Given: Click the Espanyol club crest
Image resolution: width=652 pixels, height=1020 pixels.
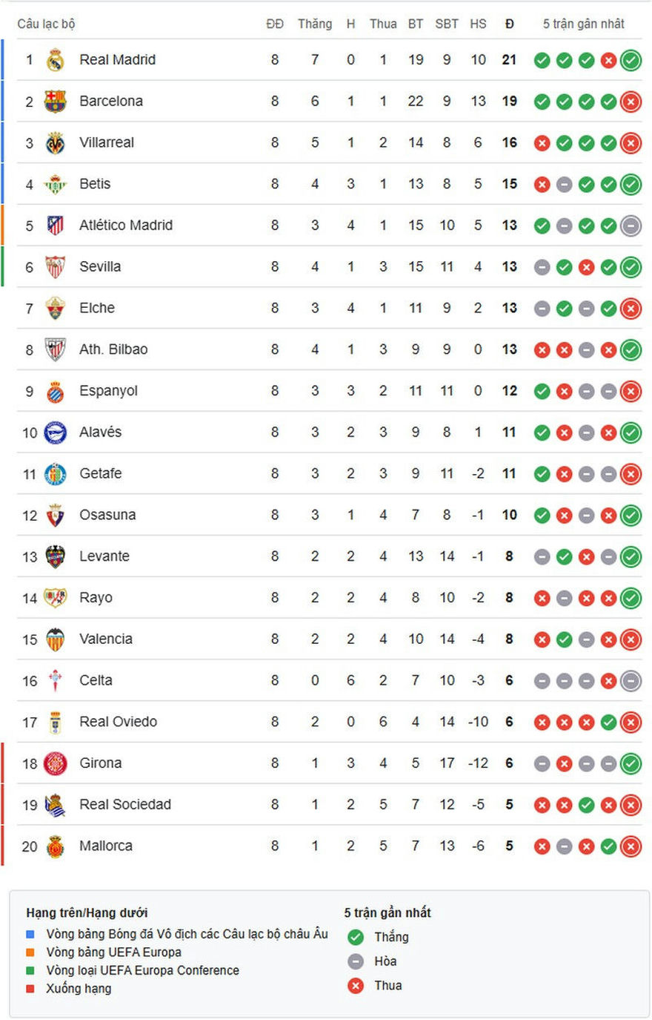Looking at the screenshot, I should click(x=56, y=391).
